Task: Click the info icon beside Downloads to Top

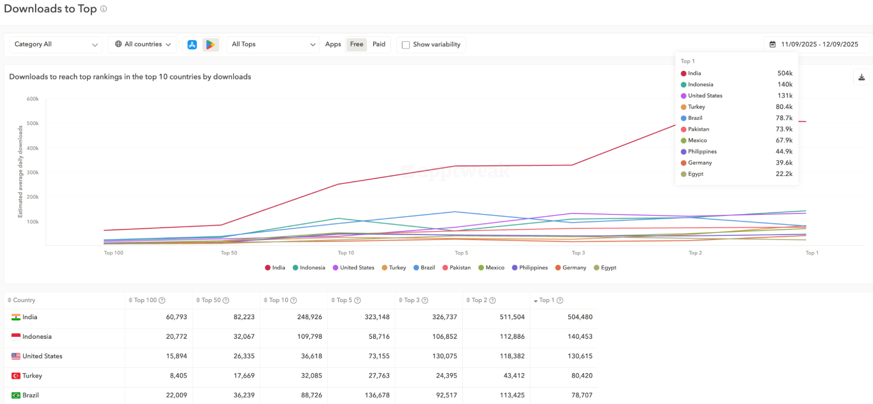Action: click(x=104, y=9)
